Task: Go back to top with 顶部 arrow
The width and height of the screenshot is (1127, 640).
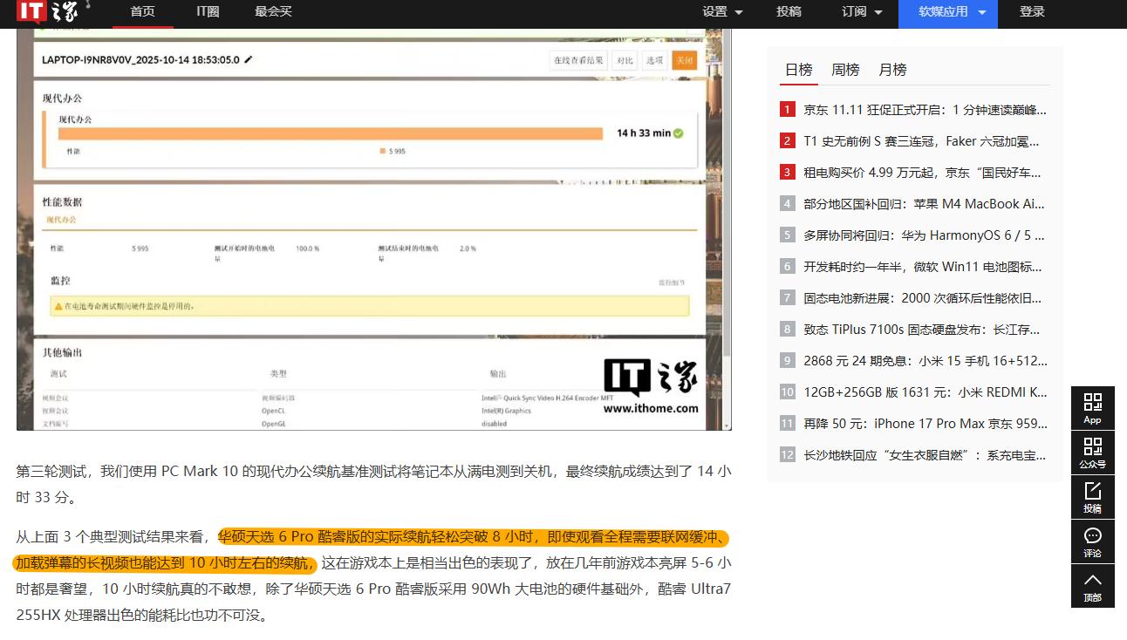Action: 1092,585
